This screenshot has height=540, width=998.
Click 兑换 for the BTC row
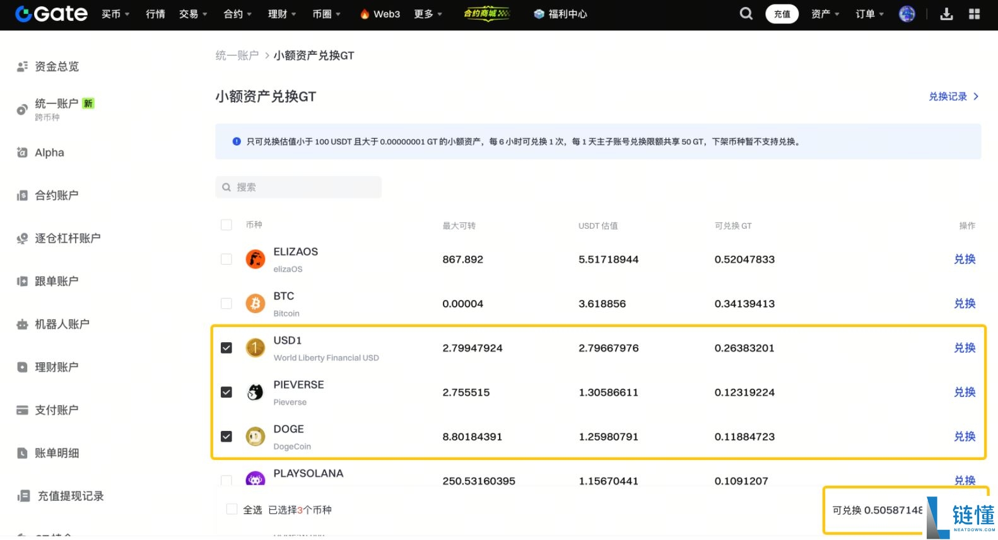965,304
